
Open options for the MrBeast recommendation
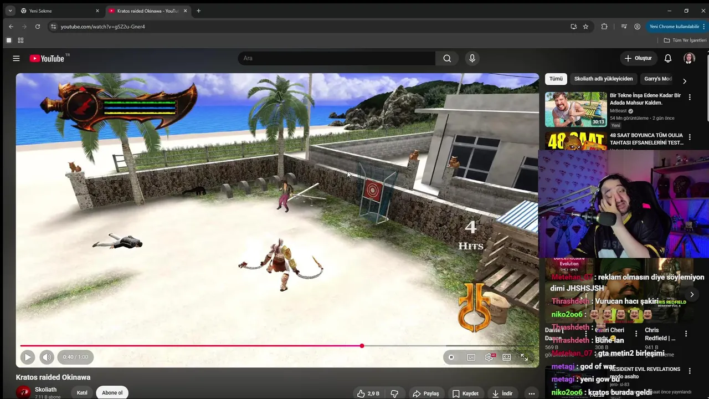coord(690,97)
